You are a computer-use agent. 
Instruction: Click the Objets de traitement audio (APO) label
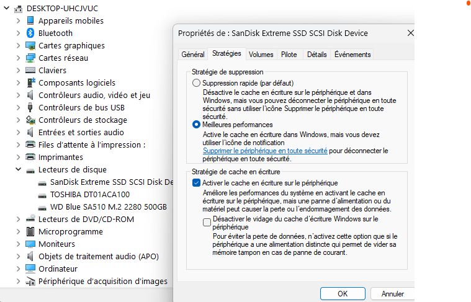99,256
